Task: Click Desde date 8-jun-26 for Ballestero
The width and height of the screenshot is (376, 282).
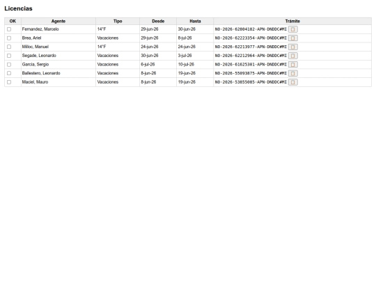Action: (x=148, y=73)
